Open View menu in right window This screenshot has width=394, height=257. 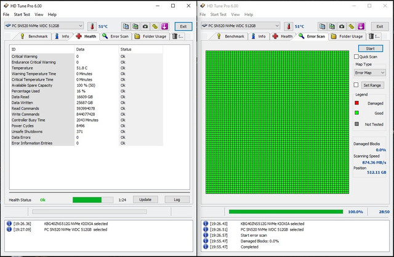(235, 15)
